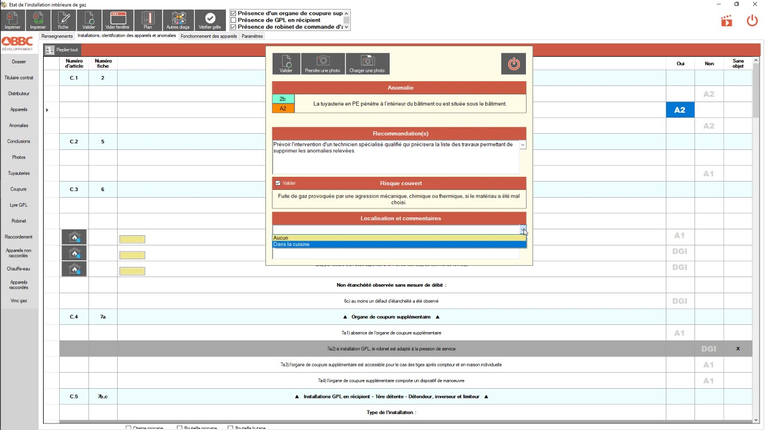This screenshot has width=765, height=430.
Task: Click the blue highlighted A2 cell in Oui column
Action: click(x=680, y=110)
